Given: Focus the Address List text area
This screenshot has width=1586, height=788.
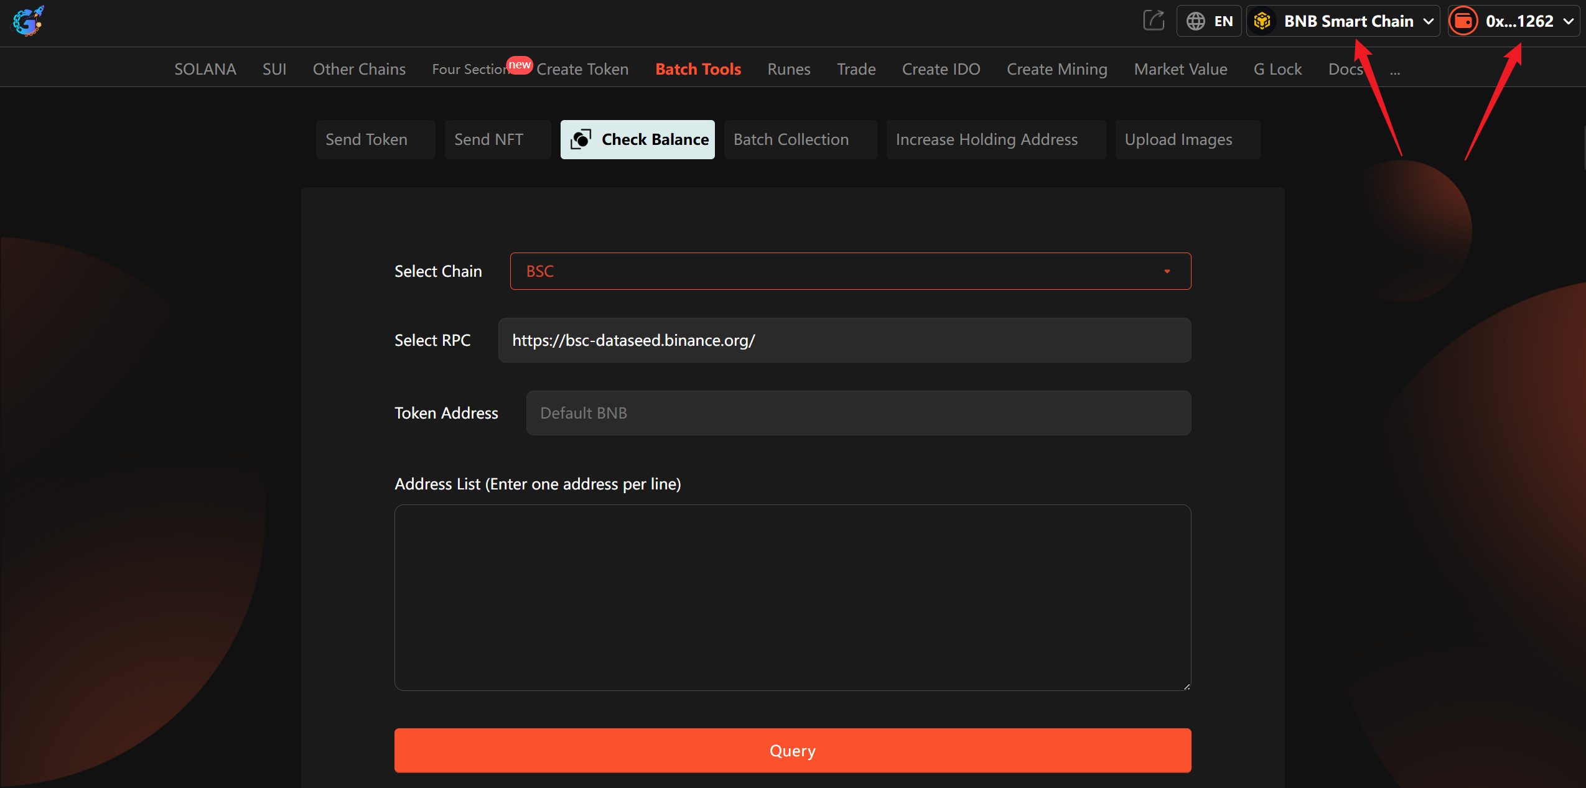Looking at the screenshot, I should click(792, 597).
